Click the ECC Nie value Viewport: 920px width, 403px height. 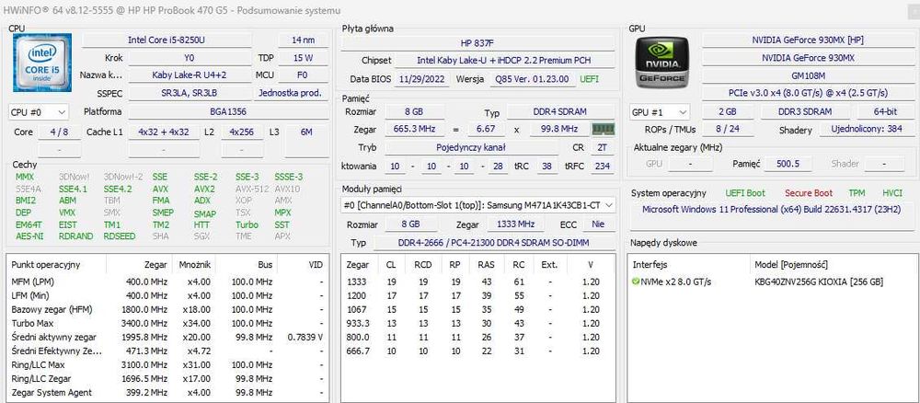tap(599, 225)
